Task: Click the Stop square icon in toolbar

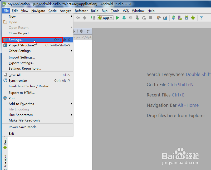Action: [x=150, y=18]
